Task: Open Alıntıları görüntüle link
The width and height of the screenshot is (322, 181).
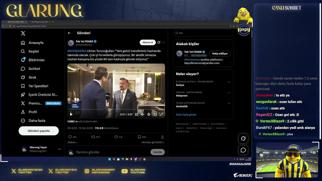Action: pos(153,142)
